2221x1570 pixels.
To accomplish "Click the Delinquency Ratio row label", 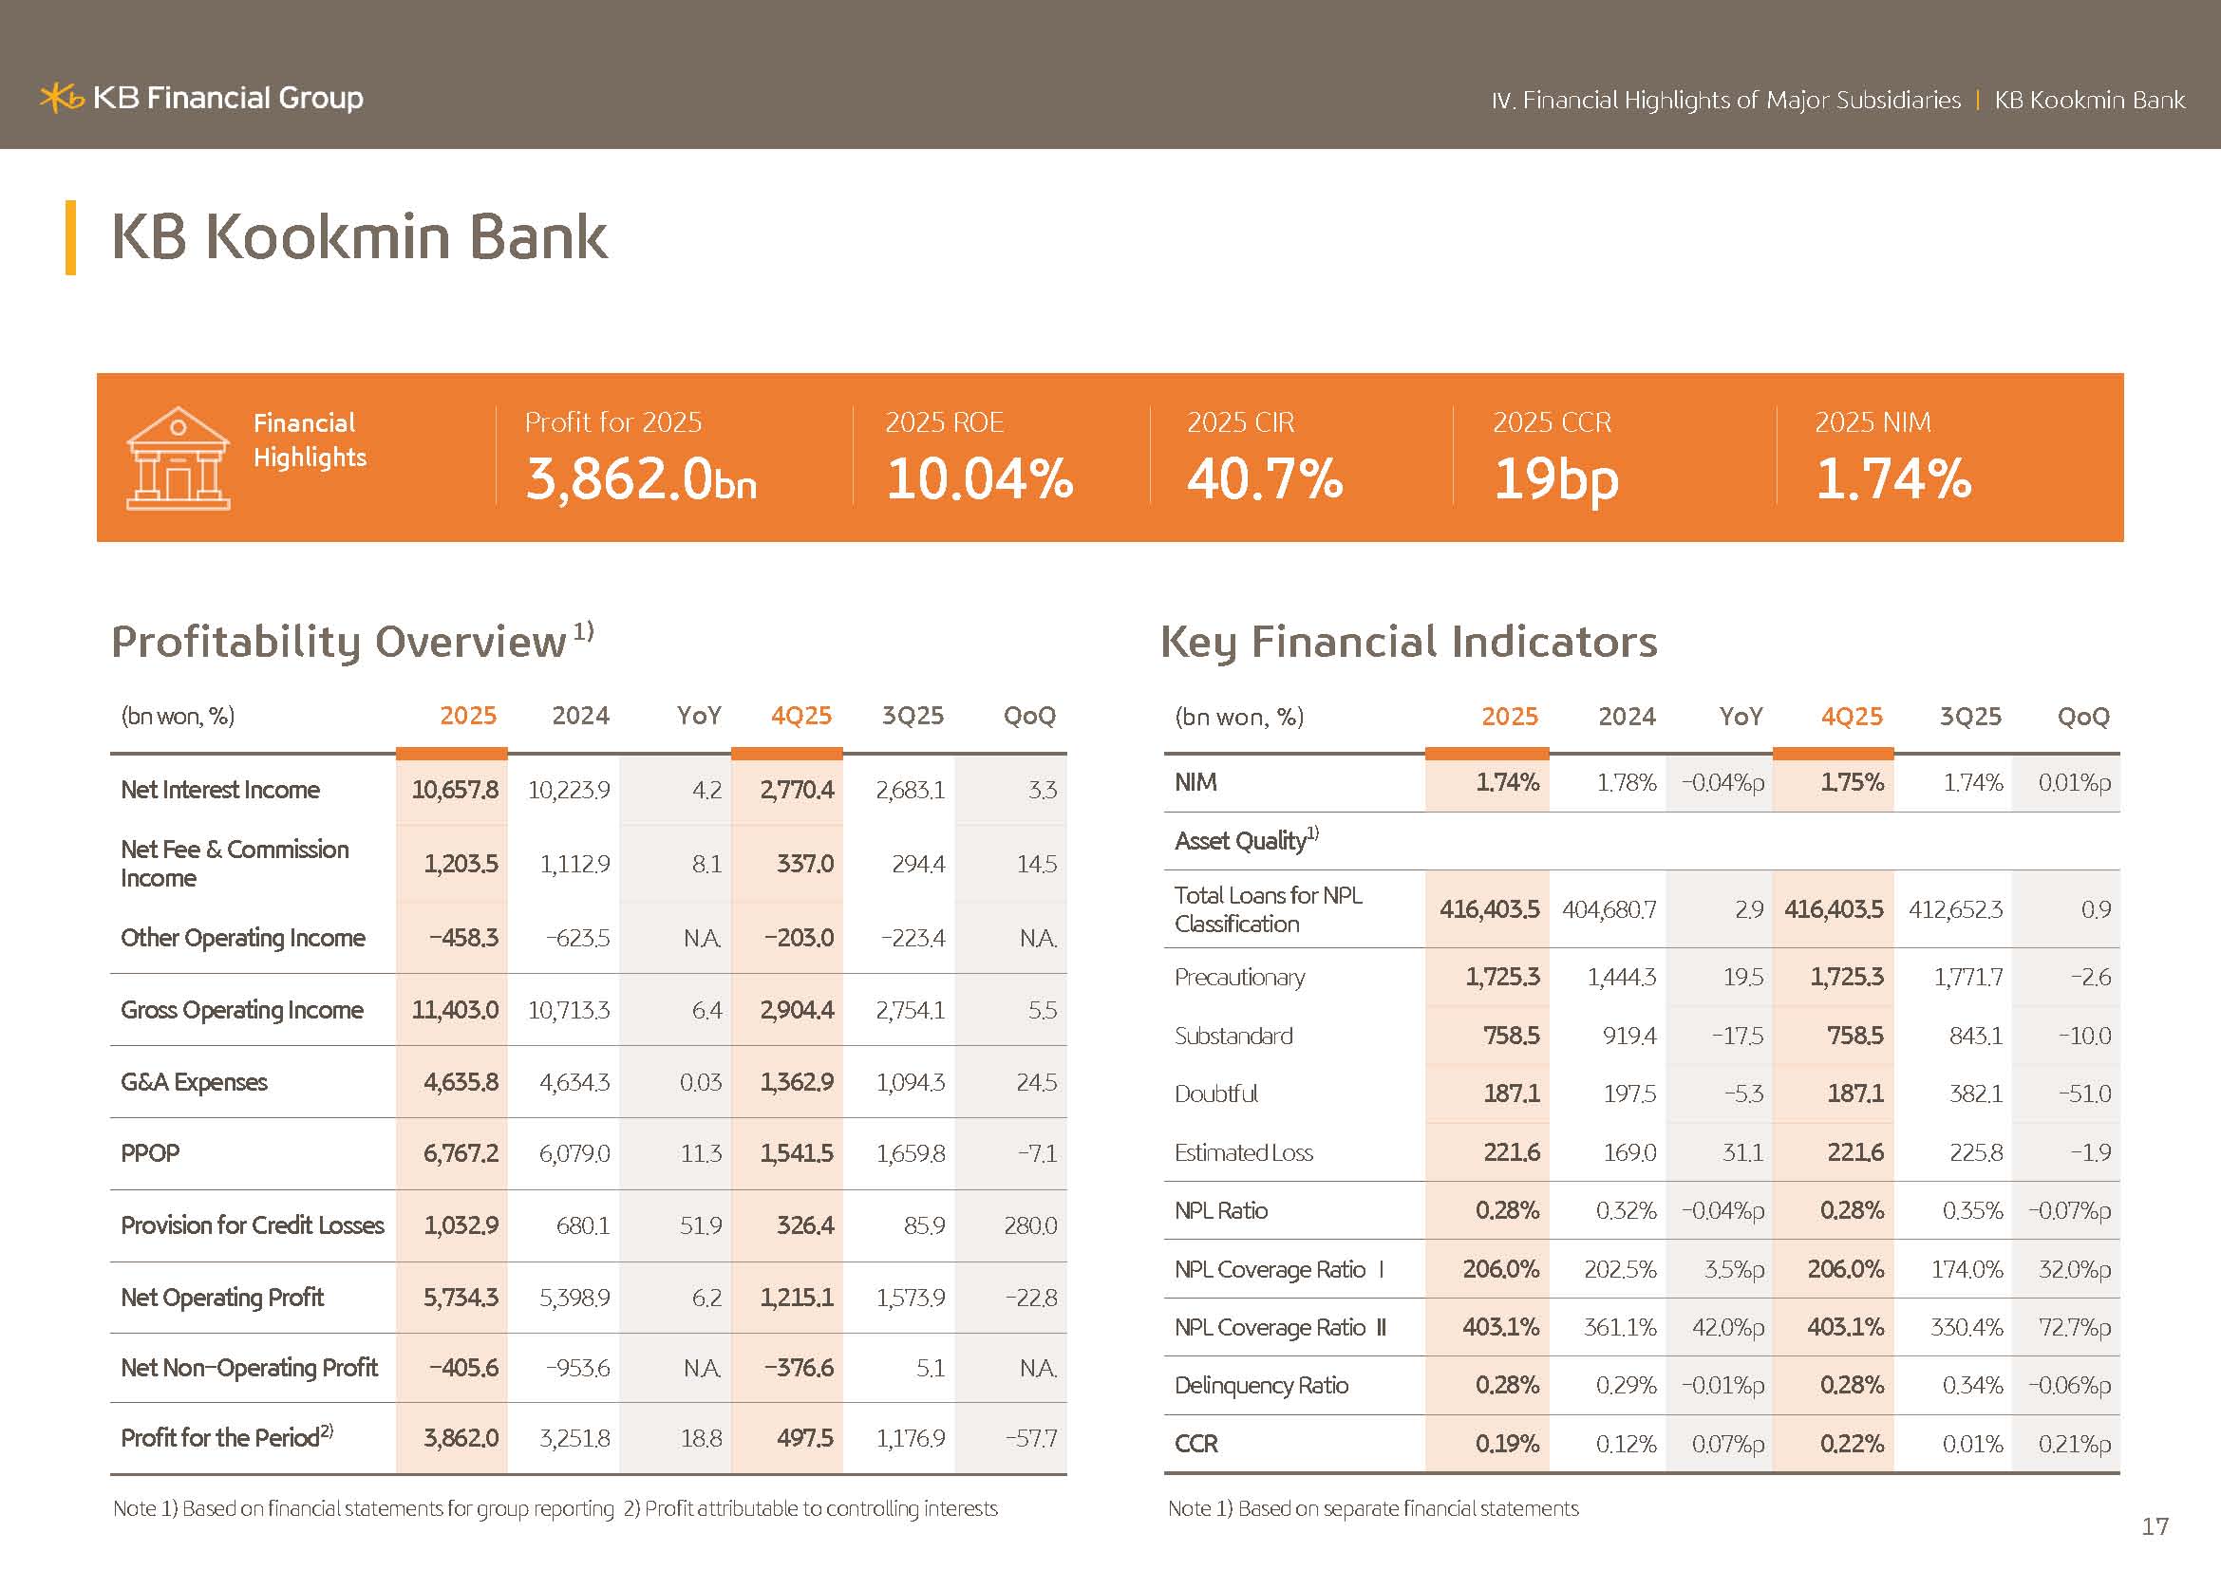I will (x=1260, y=1385).
